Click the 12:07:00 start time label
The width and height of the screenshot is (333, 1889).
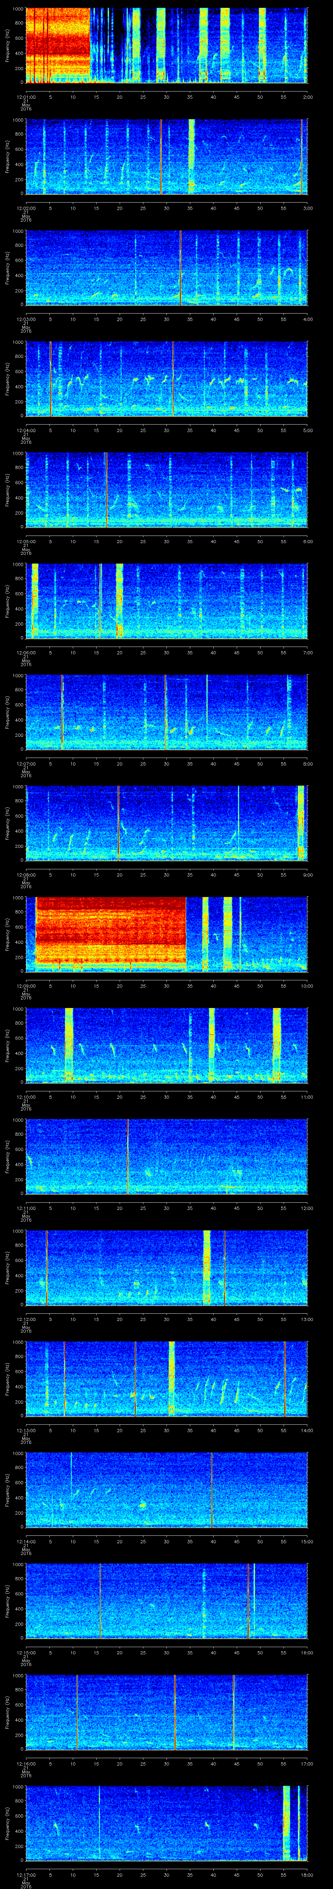tap(26, 763)
